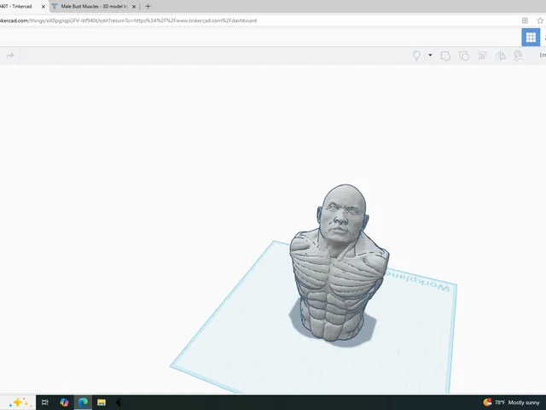Viewport: 546px width, 410px height.
Task: Switch to the Male Bust Muscles tab
Action: 94,6
